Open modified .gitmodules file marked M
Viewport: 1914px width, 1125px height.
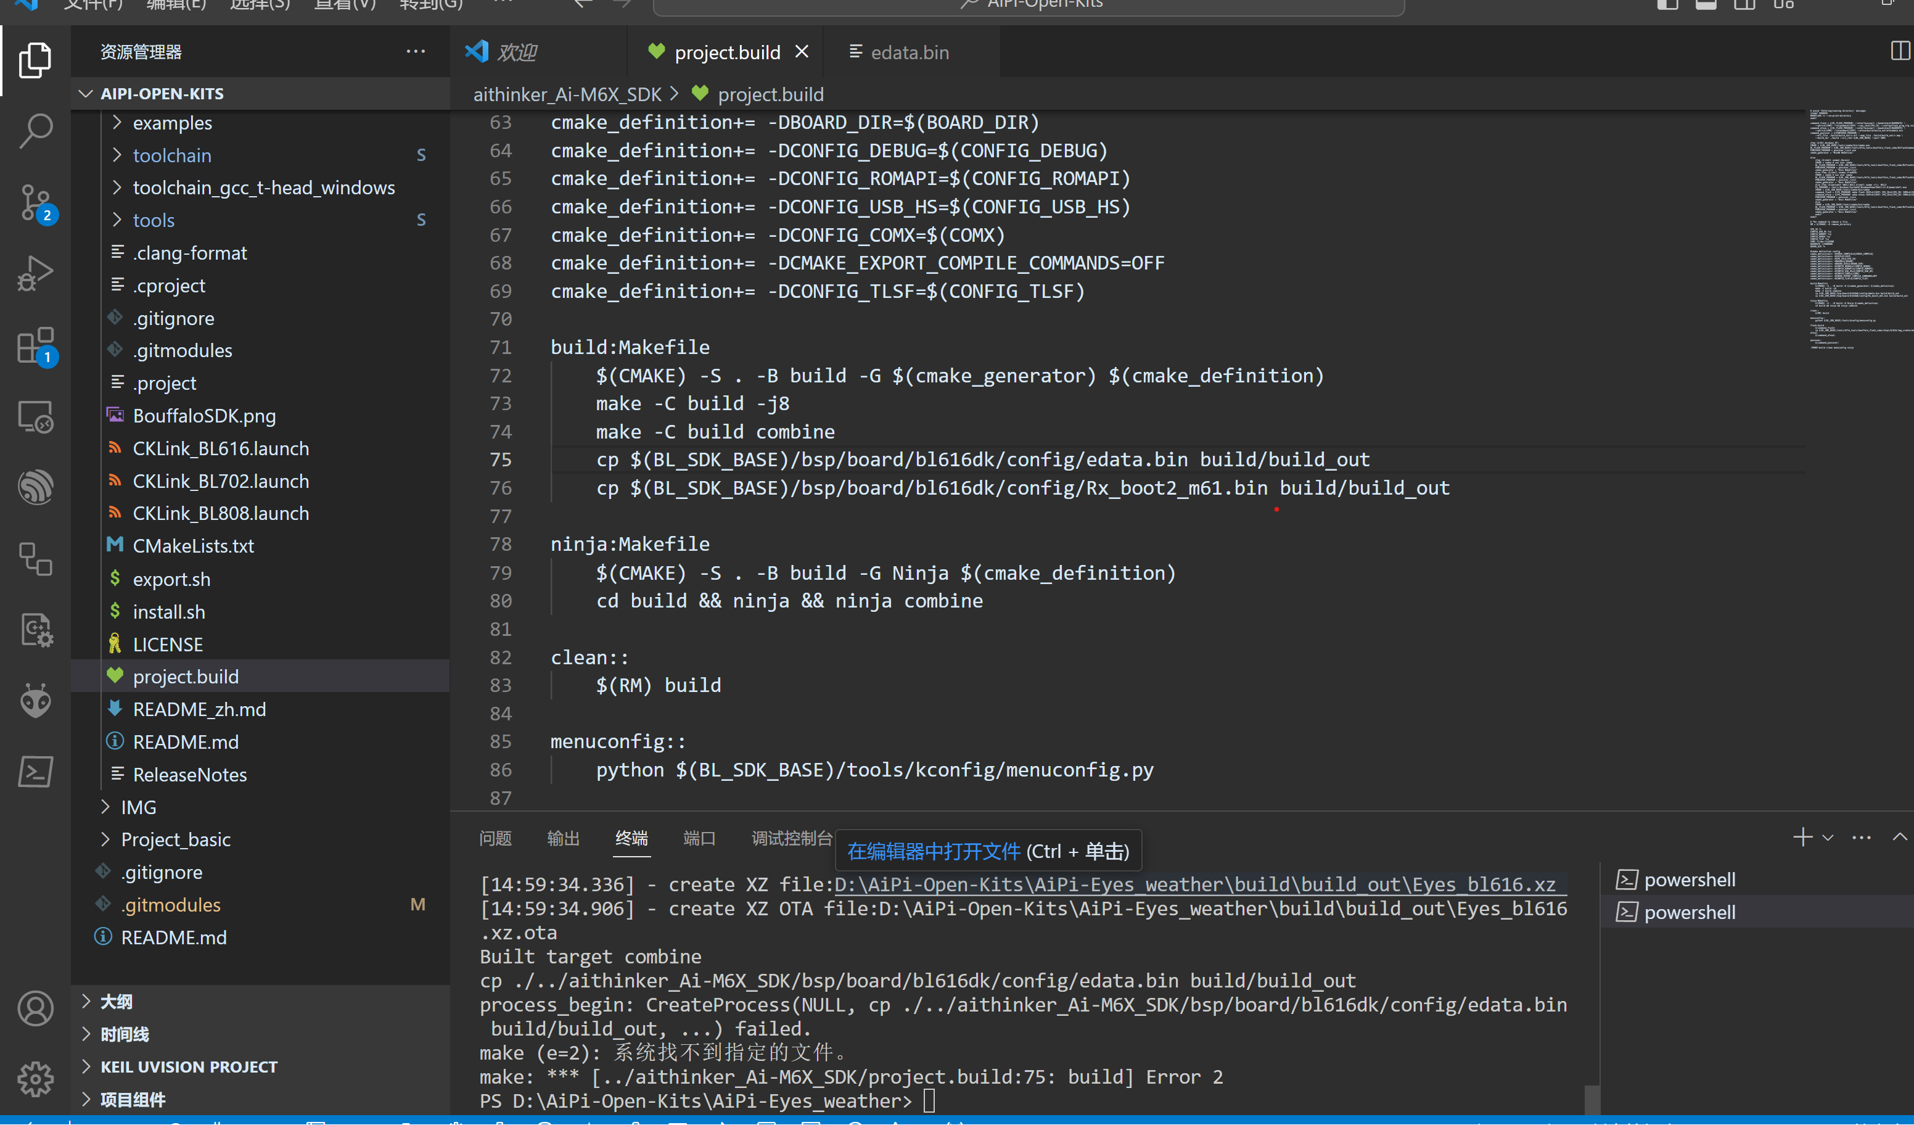[x=260, y=905]
